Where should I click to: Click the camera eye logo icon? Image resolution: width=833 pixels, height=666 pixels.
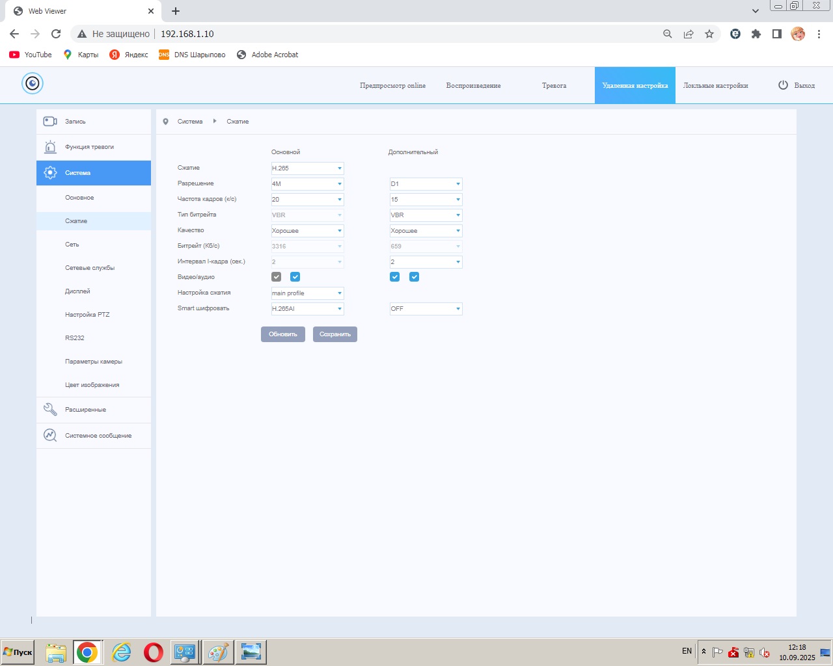32,83
